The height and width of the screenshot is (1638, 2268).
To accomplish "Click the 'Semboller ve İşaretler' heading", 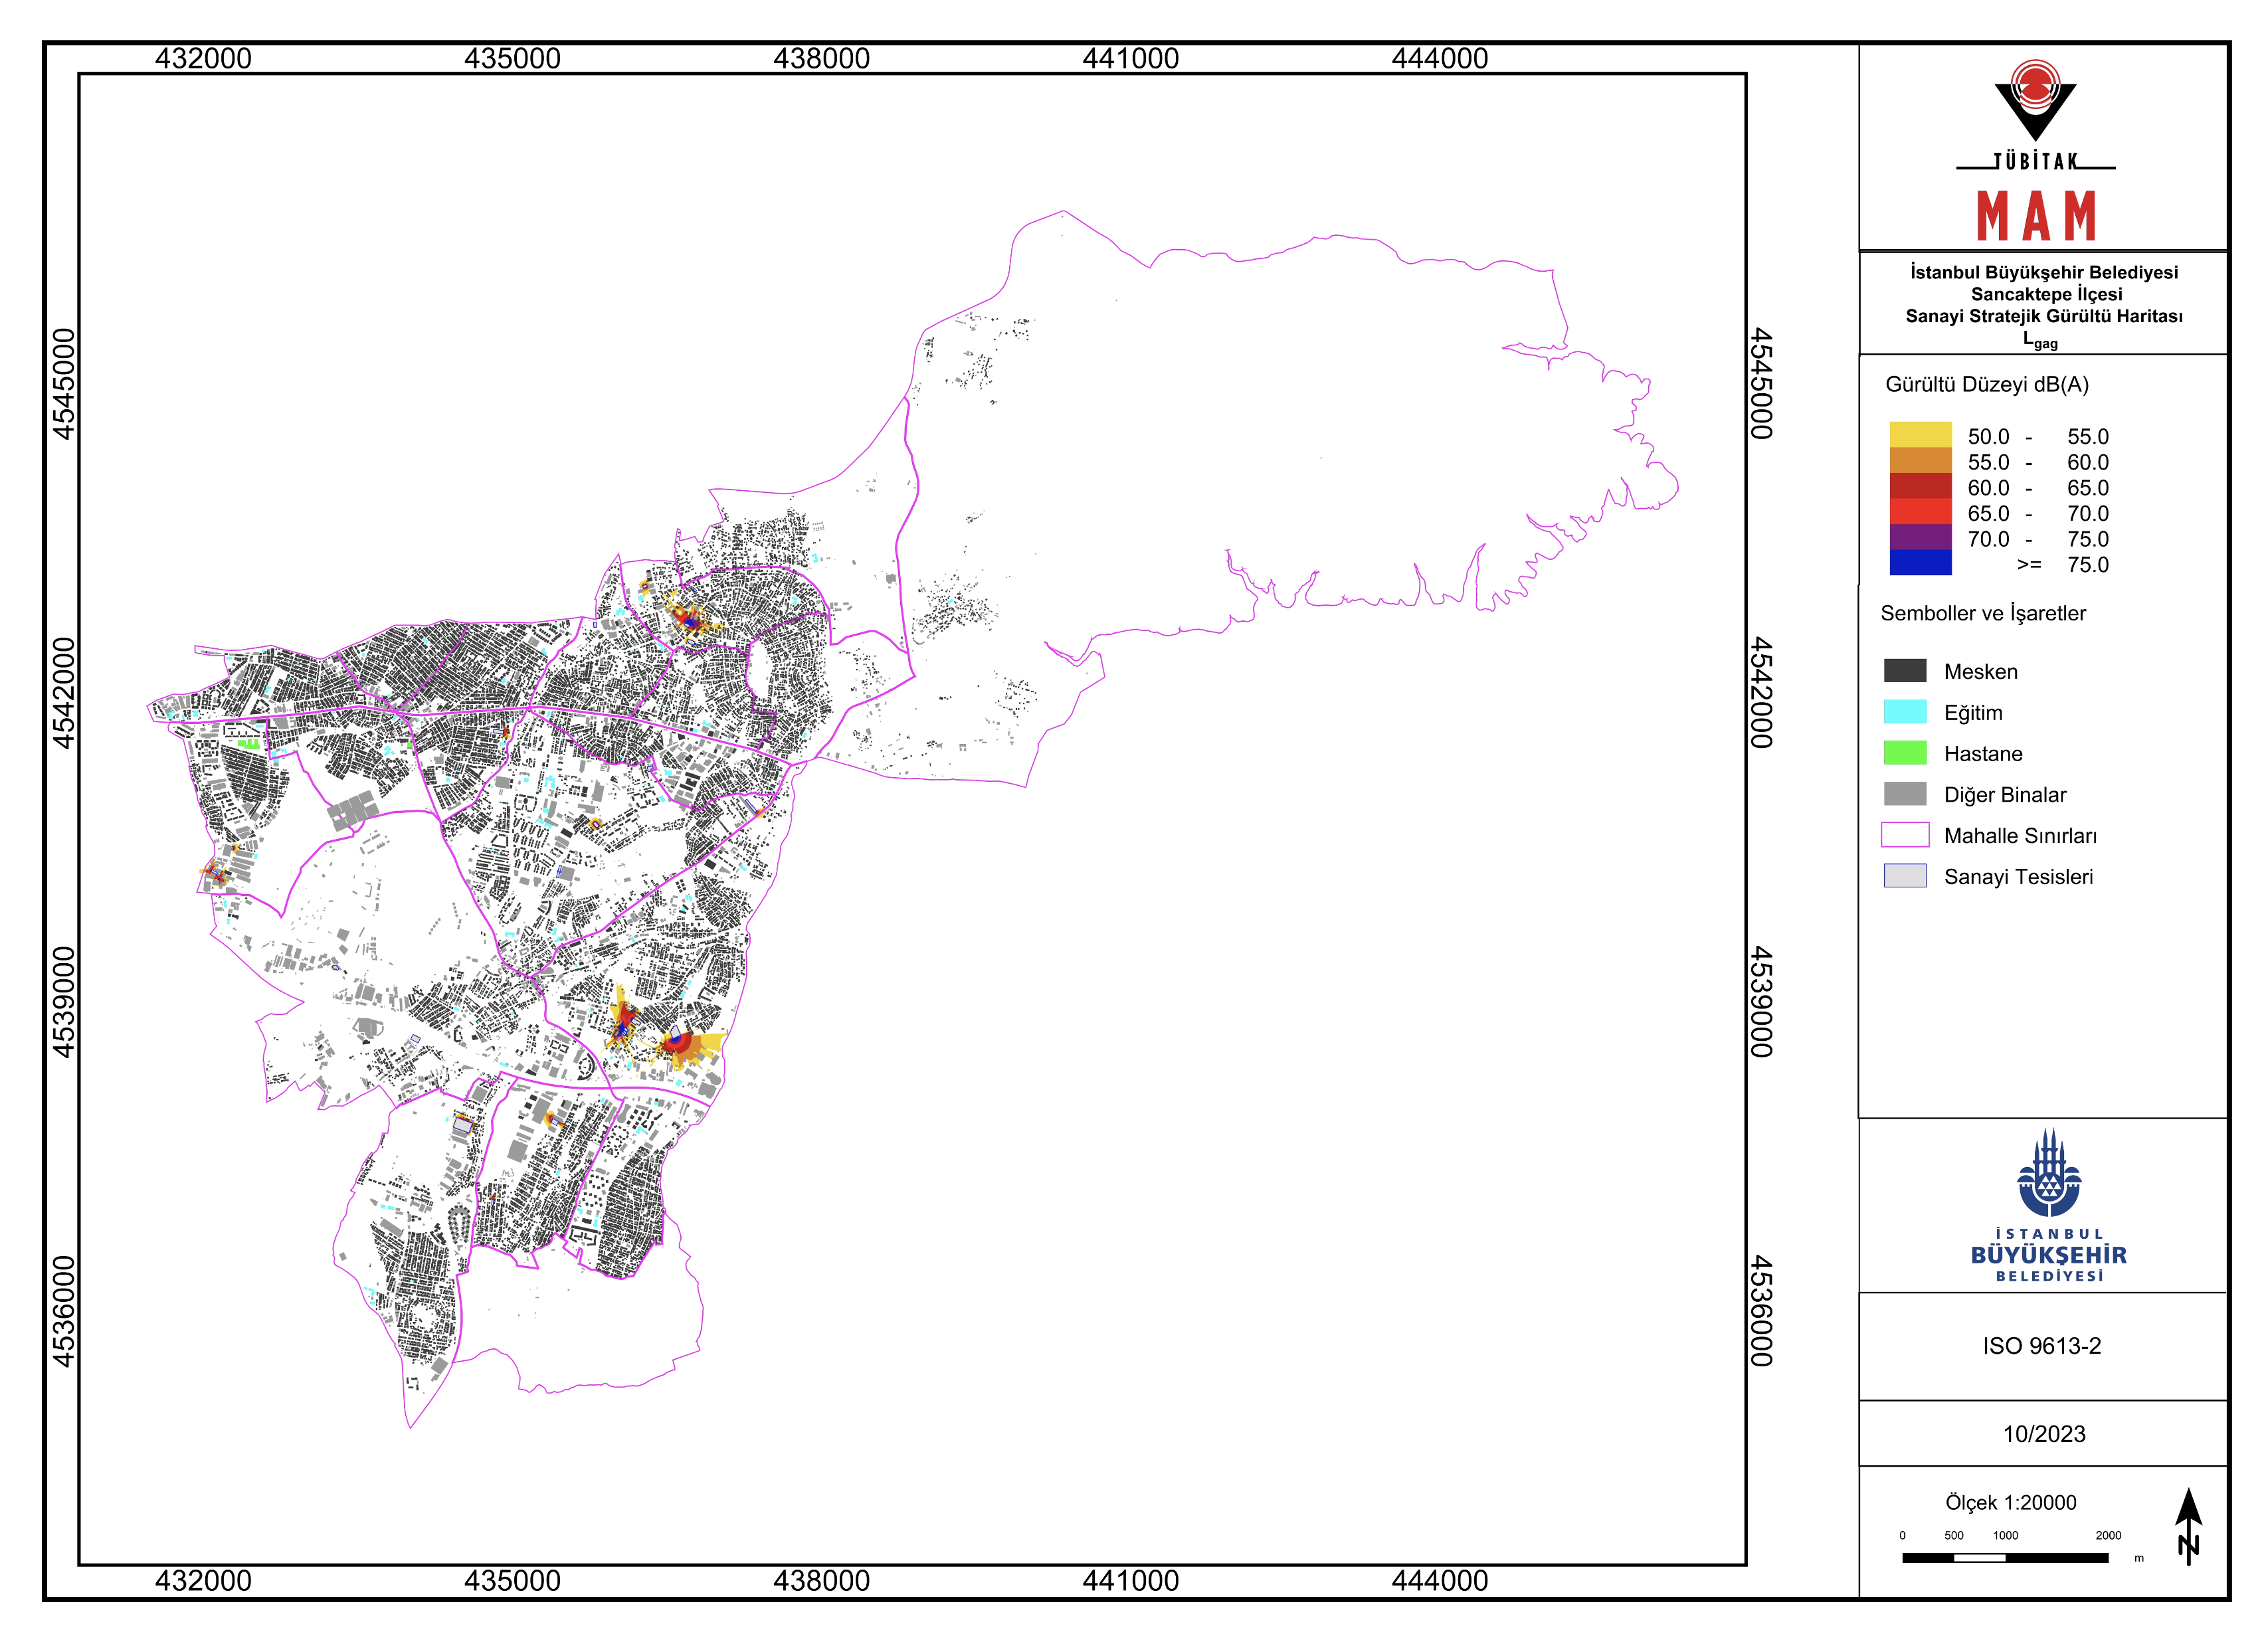I will coord(1983,613).
